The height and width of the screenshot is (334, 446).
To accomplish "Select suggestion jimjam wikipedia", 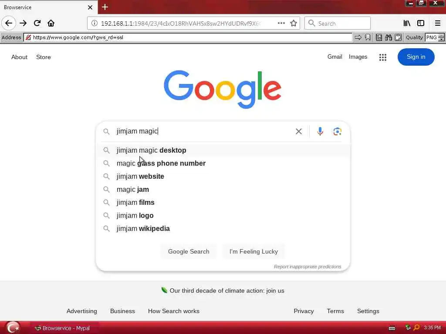I will tap(223, 229).
